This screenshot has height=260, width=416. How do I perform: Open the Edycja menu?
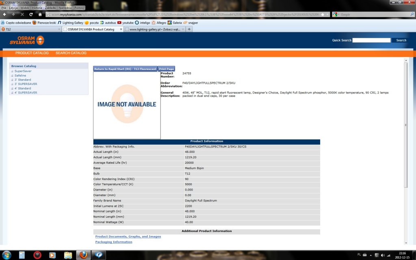(x=13, y=8)
